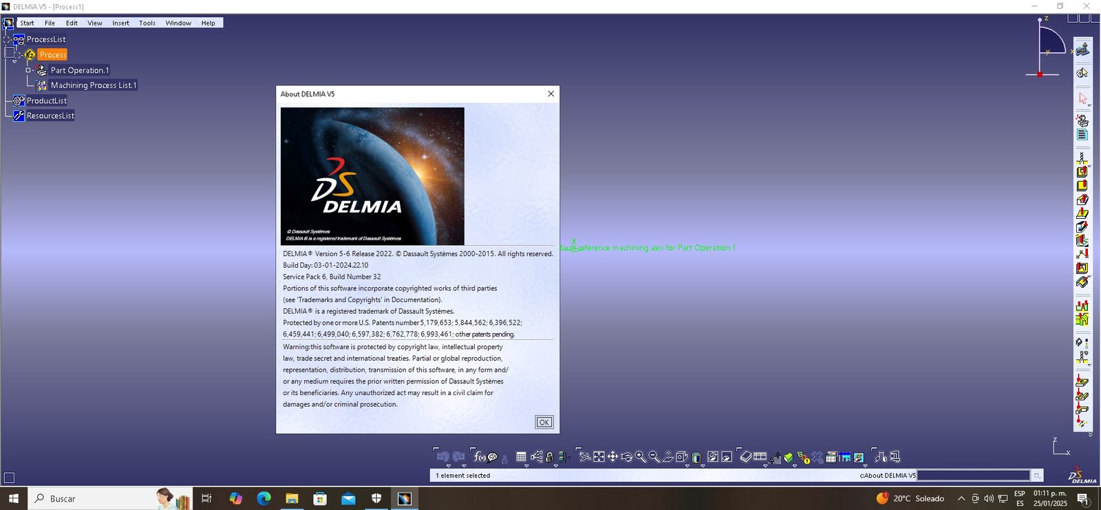Image resolution: width=1101 pixels, height=510 pixels.
Task: Select the Drilling operation icon
Action: (1082, 158)
